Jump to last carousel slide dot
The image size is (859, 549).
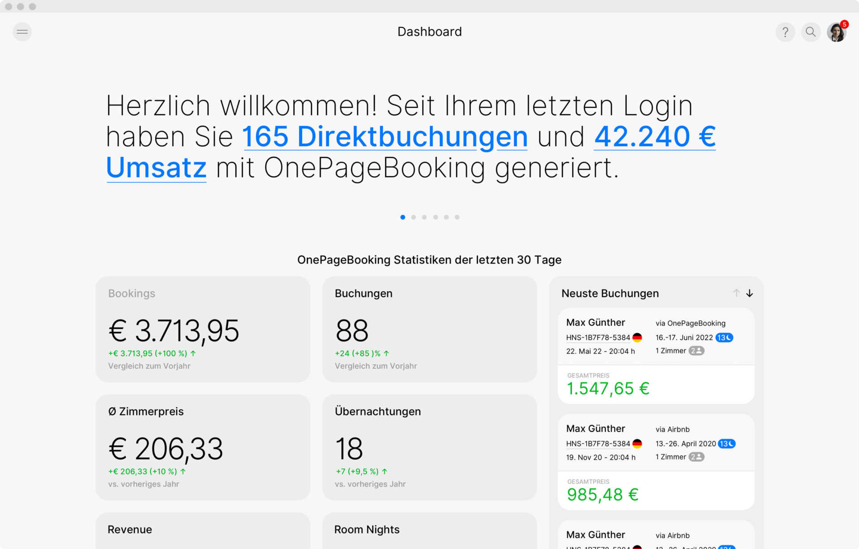click(x=457, y=217)
